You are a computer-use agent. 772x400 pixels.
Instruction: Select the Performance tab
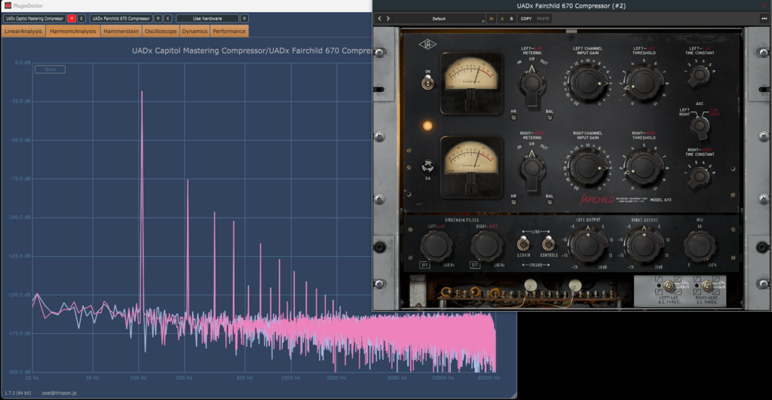[x=229, y=31]
